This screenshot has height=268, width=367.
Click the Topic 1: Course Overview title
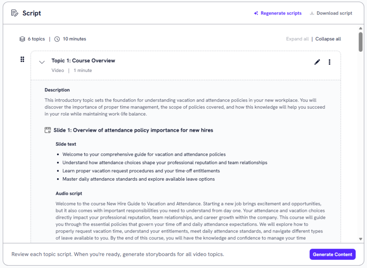click(x=83, y=61)
